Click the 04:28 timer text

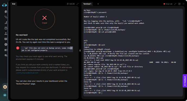coord(72,4)
